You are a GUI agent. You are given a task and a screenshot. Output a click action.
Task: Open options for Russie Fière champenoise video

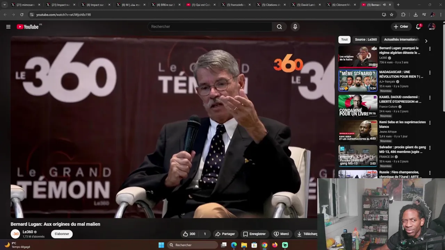pos(430,173)
